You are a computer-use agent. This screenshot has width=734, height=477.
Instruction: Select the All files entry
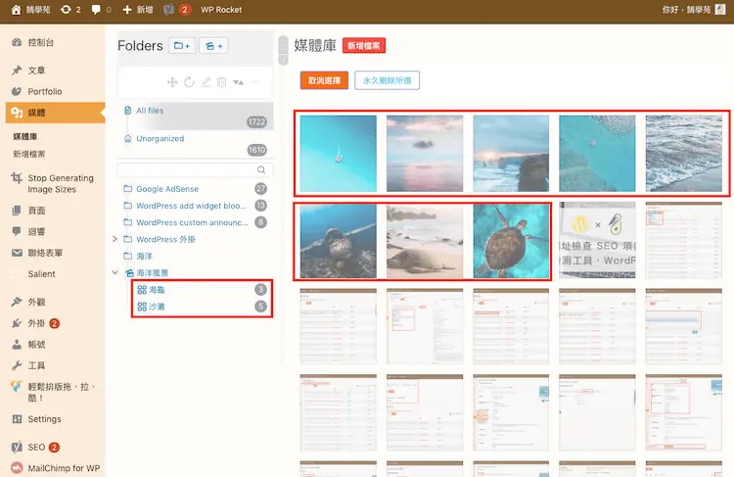[x=196, y=116]
